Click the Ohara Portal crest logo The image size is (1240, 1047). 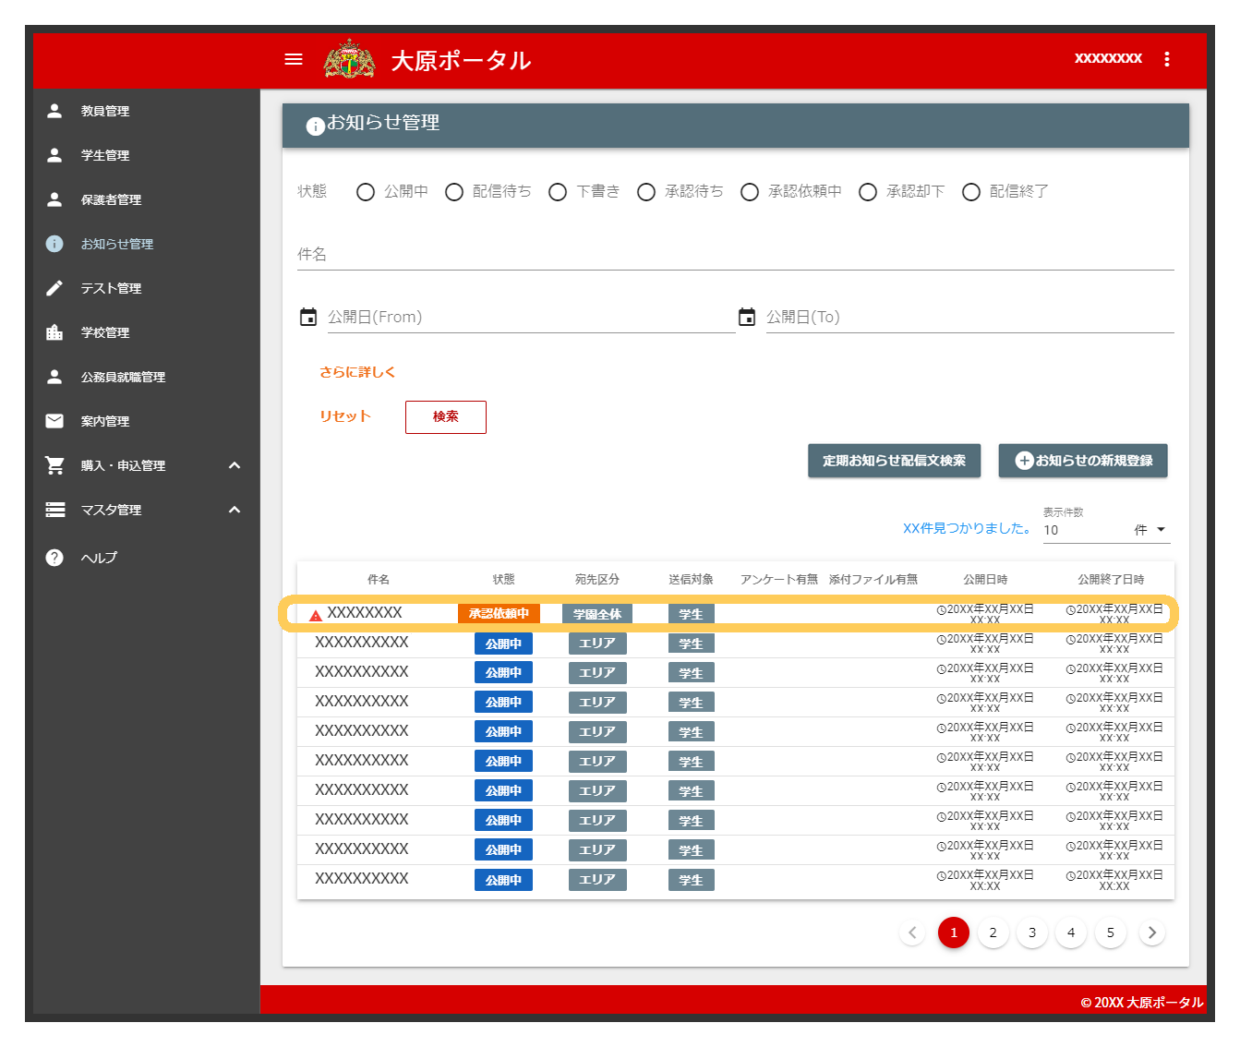[349, 60]
